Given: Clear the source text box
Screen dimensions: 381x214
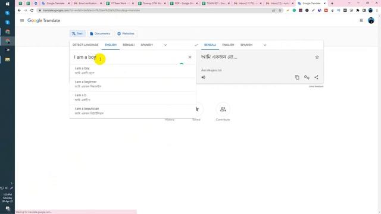Looking at the screenshot, I should 190,57.
